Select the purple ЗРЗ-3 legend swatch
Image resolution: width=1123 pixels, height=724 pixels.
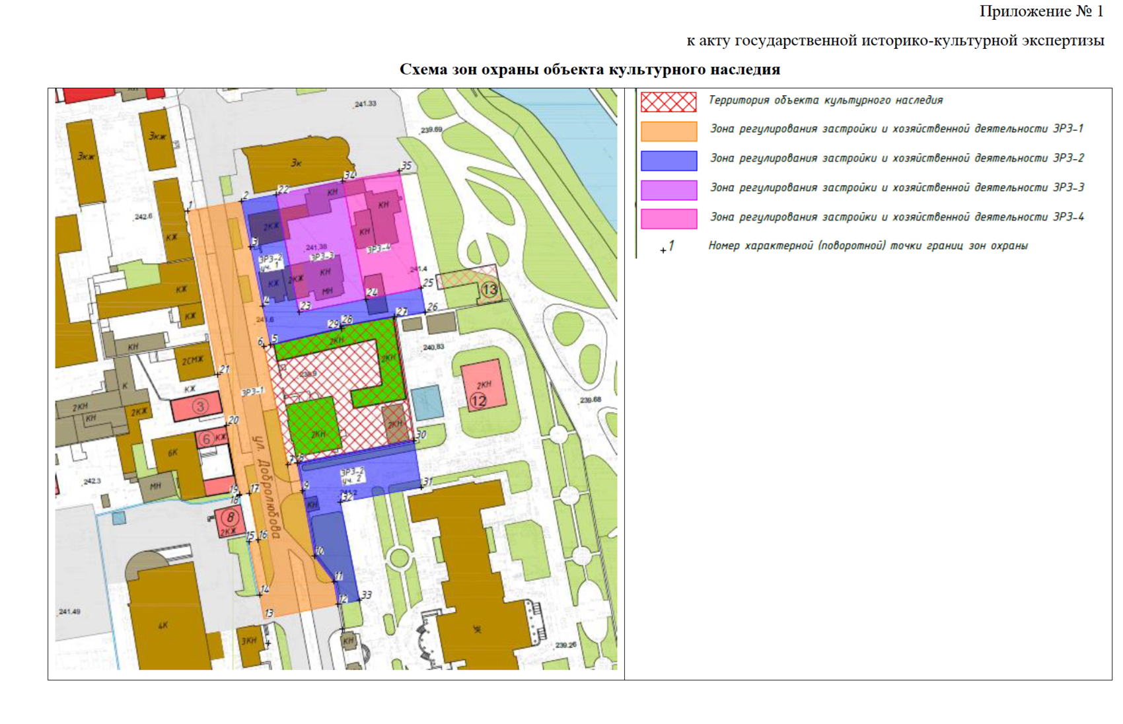(x=669, y=190)
